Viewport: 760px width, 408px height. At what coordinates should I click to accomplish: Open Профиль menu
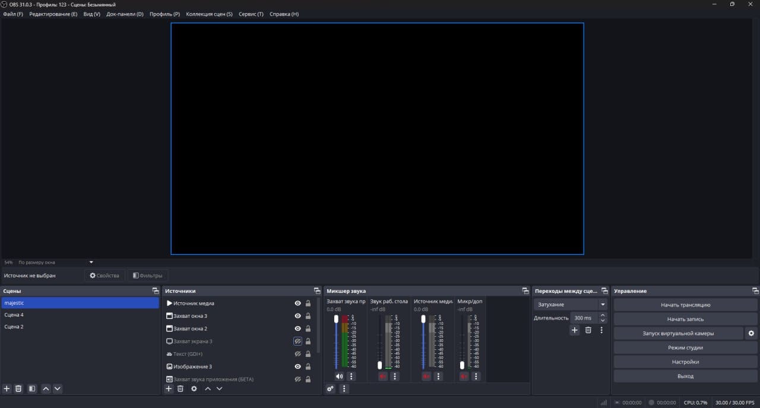pyautogui.click(x=164, y=14)
